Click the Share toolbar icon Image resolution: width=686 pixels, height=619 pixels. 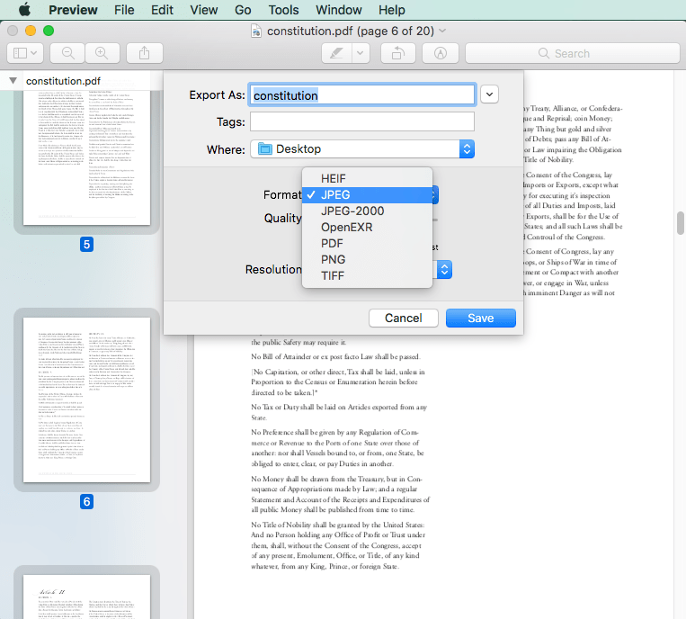pyautogui.click(x=144, y=53)
